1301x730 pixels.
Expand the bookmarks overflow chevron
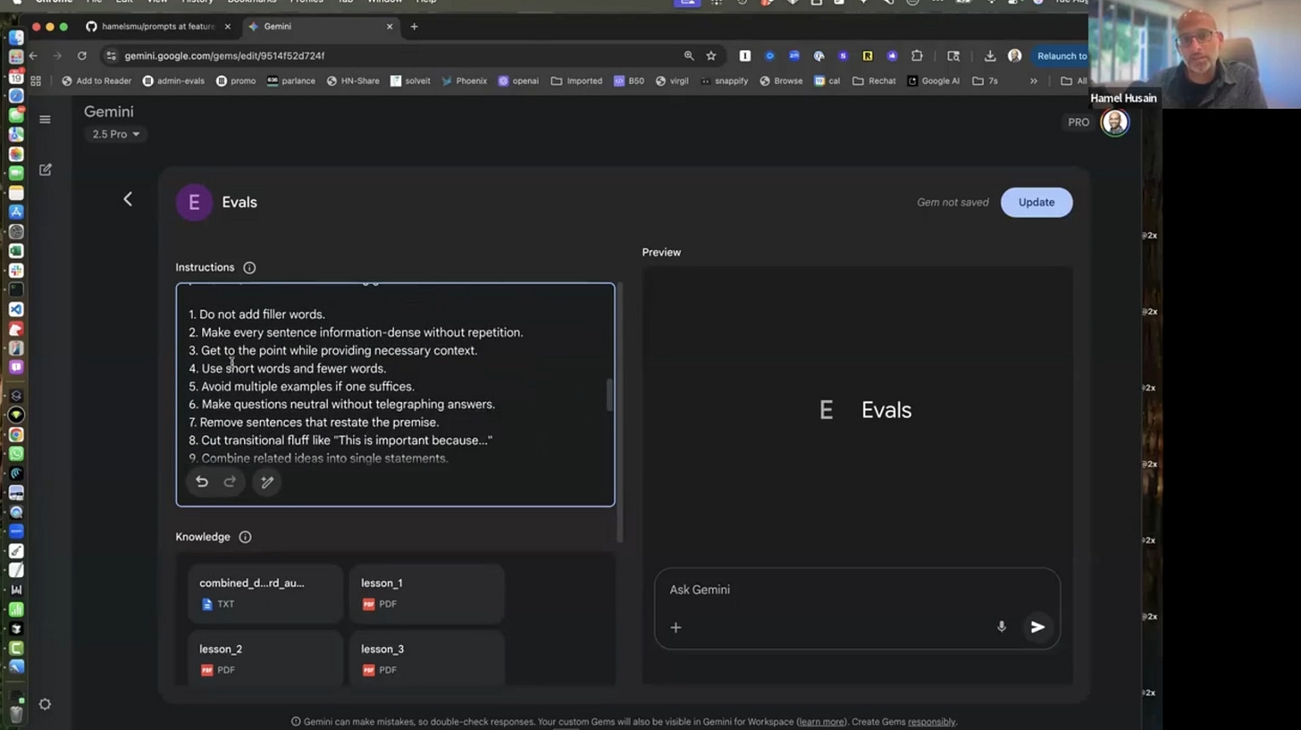click(1033, 81)
